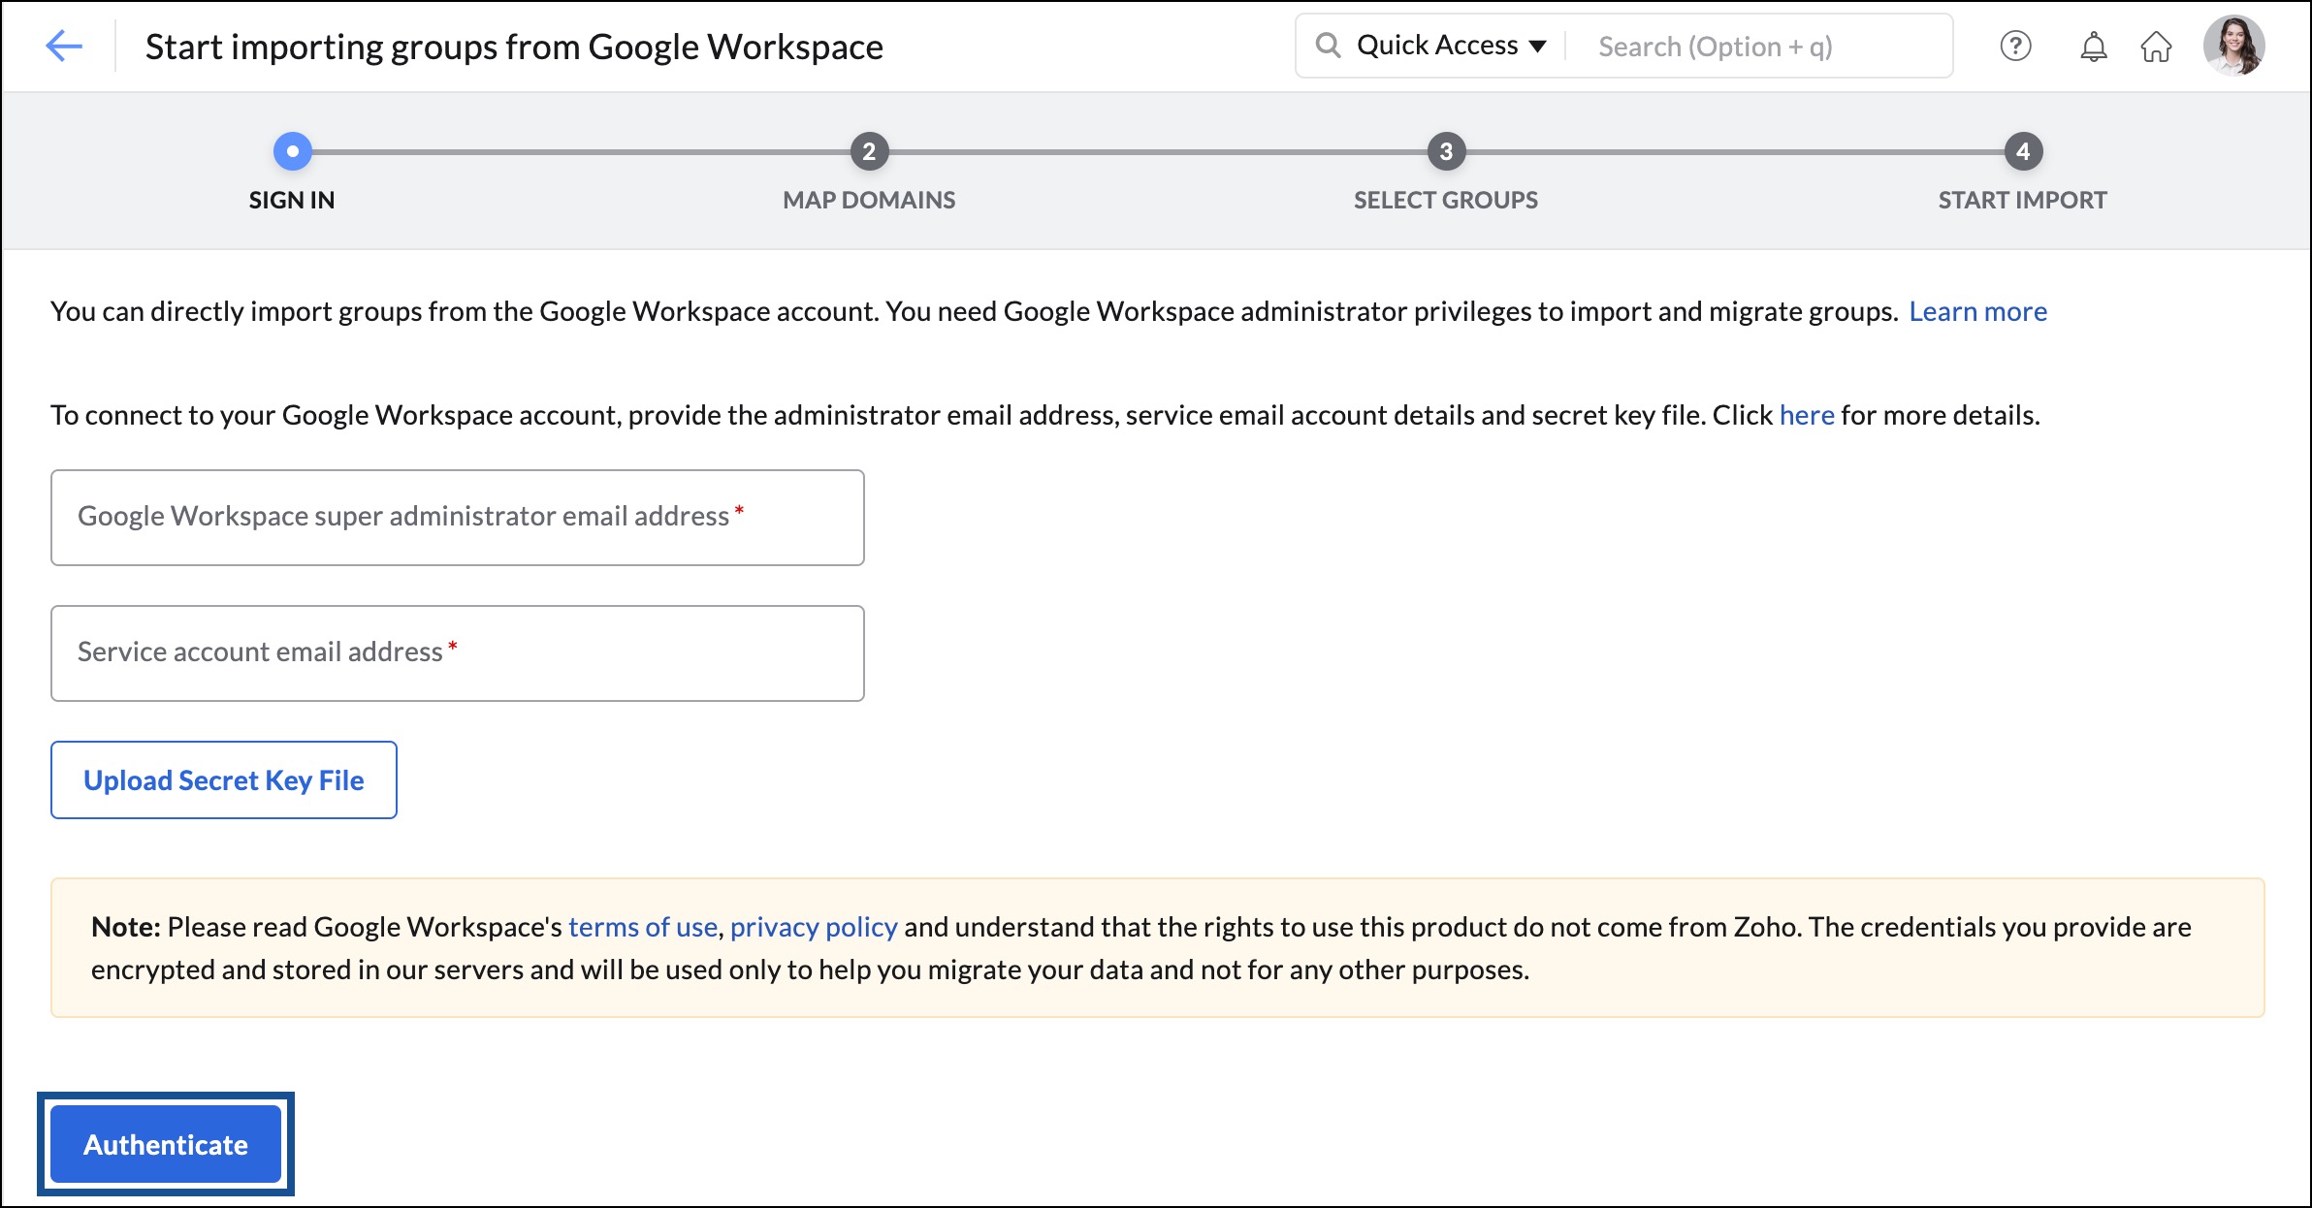Screen dimensions: 2312x1208
Task: Click the back navigation arrow icon
Action: point(63,45)
